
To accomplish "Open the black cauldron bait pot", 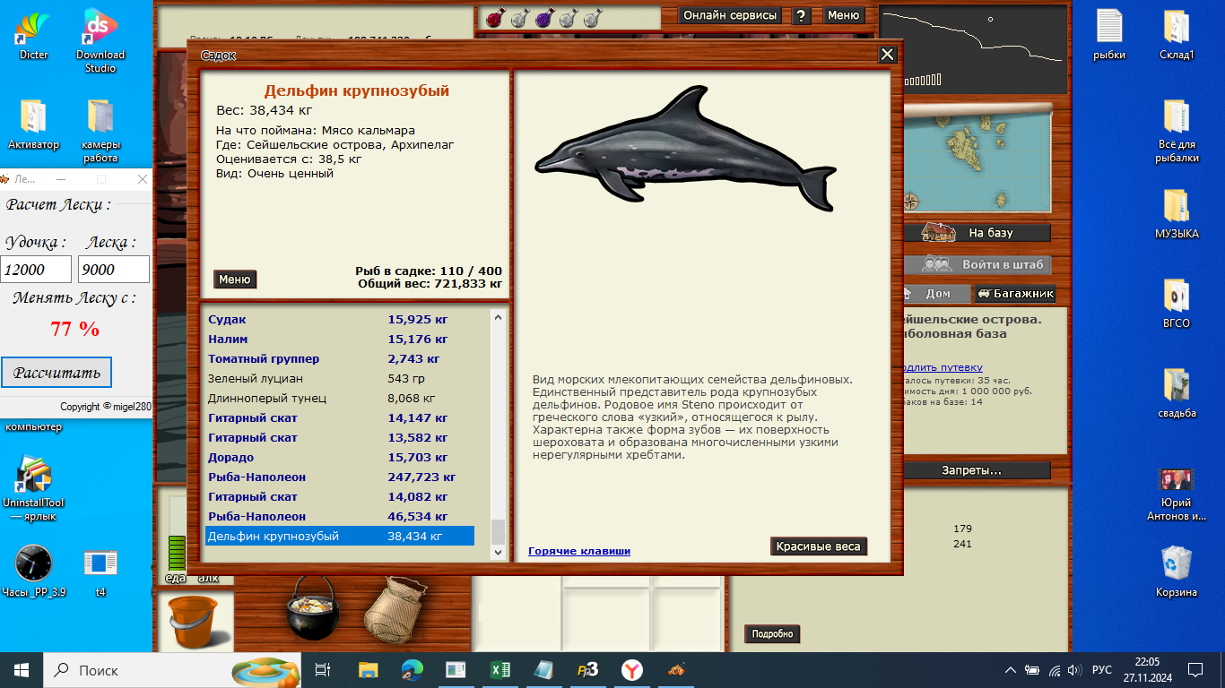I will click(311, 611).
